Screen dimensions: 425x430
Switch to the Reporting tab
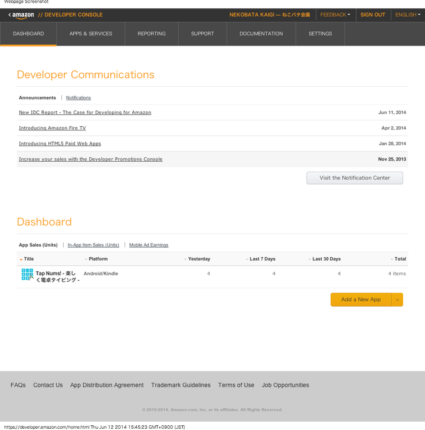coord(152,34)
